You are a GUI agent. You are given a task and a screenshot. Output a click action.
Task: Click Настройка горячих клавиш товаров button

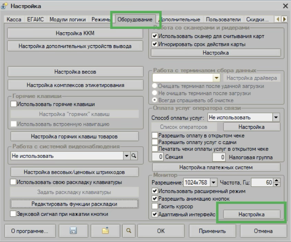point(74,136)
